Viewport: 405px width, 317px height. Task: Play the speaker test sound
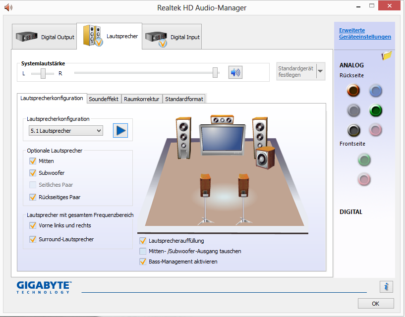[x=120, y=131]
